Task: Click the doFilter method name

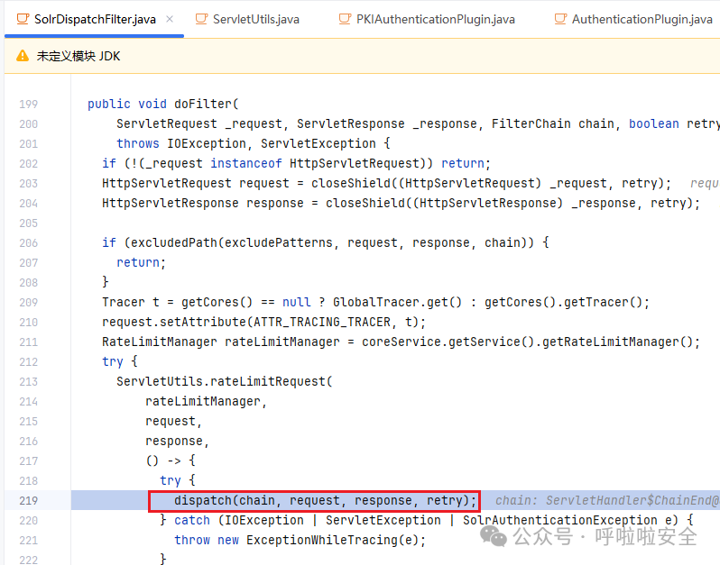Action: click(x=203, y=104)
